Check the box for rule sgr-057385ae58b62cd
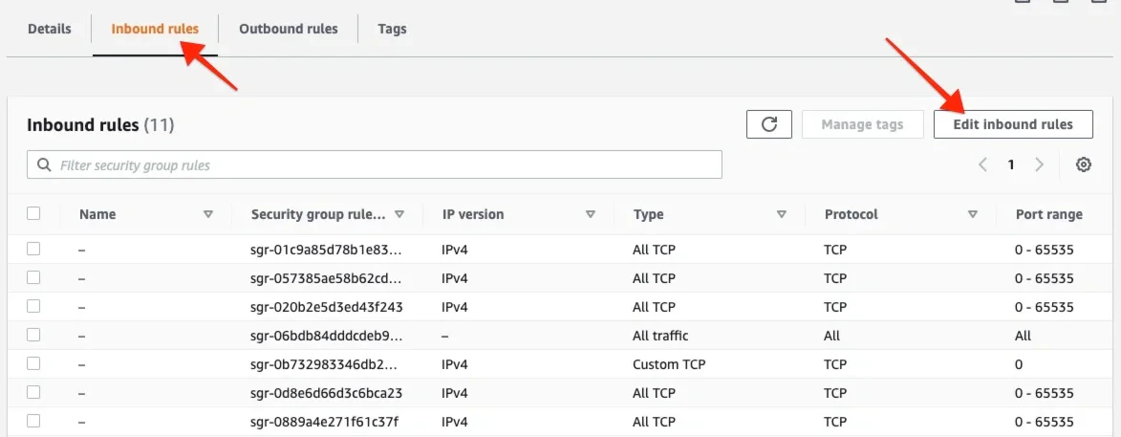 33,277
